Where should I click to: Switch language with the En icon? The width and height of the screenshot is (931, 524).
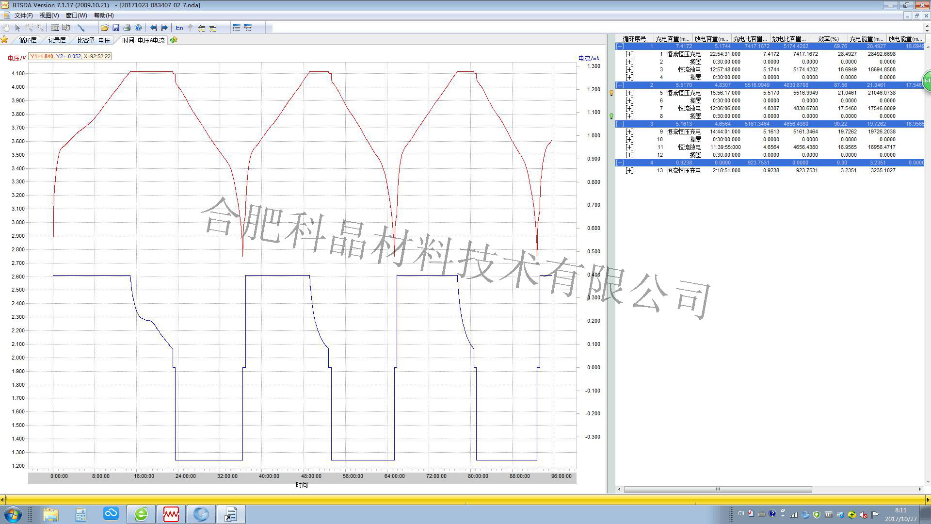(179, 28)
